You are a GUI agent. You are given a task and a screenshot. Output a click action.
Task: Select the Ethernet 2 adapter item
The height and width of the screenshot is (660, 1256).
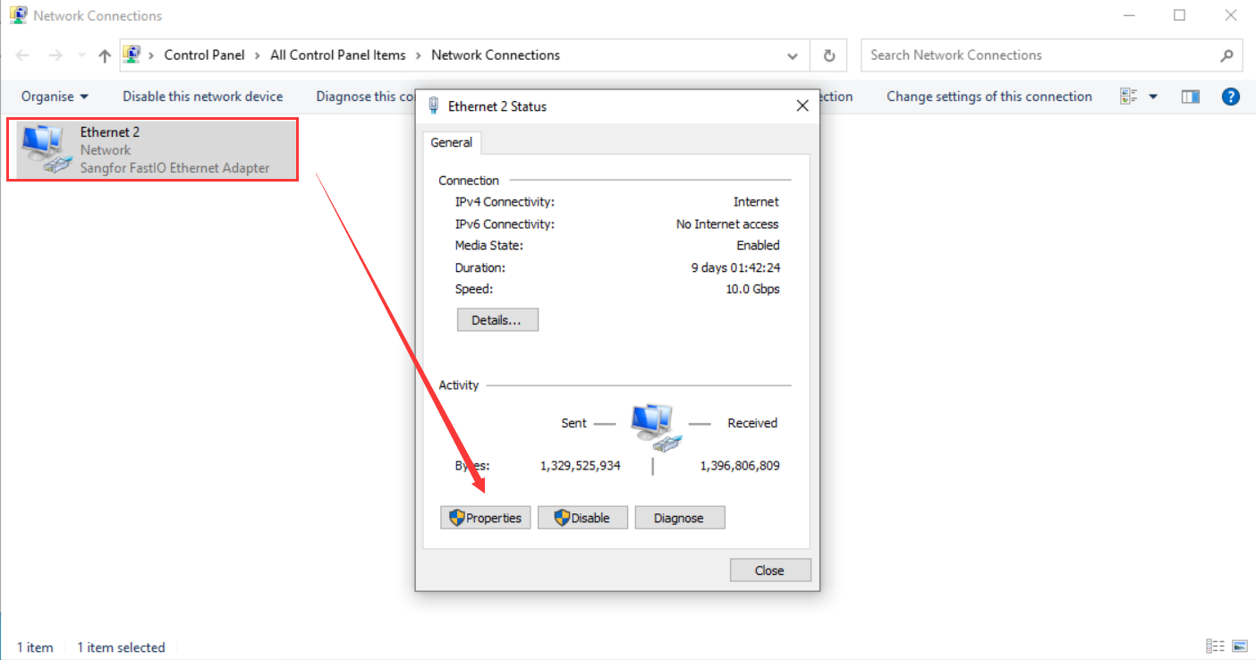click(x=152, y=149)
